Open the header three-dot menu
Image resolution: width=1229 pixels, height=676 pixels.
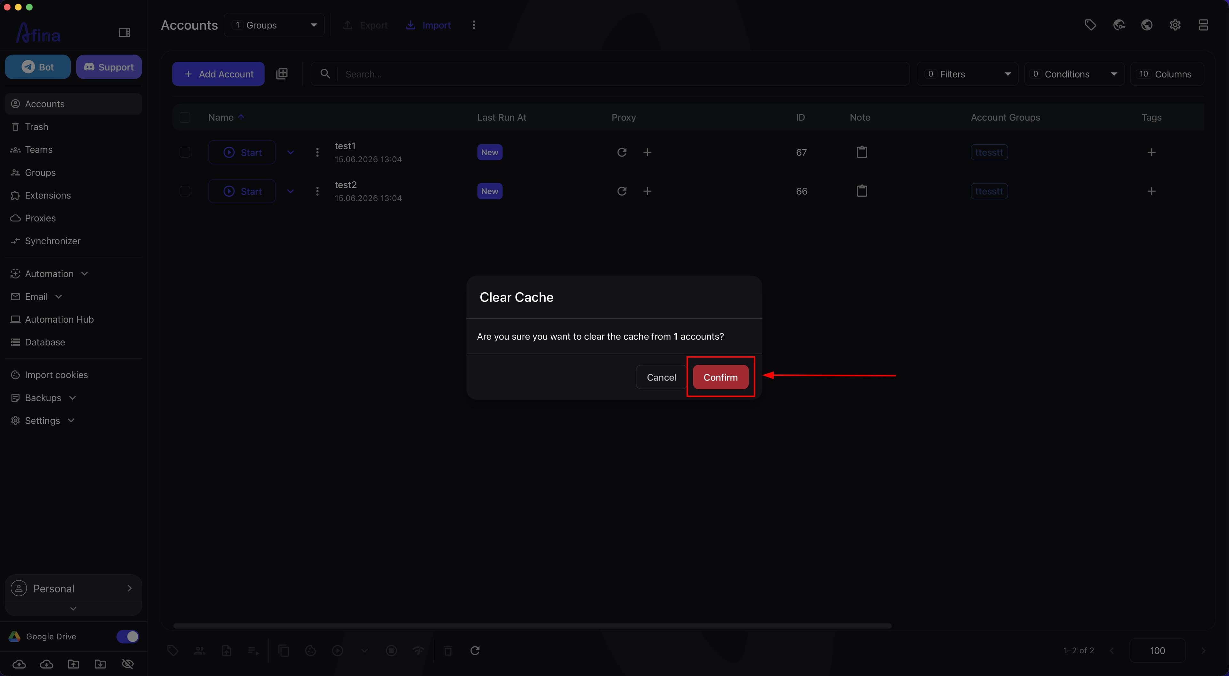[x=474, y=25]
